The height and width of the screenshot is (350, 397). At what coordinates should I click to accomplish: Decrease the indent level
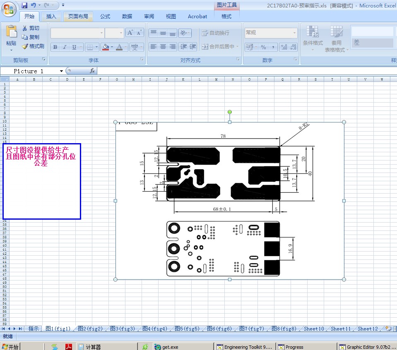[183, 47]
